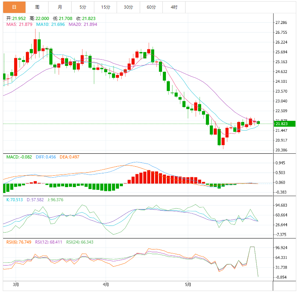Click the low price 低:21.708
299x293 pixels.
pos(63,18)
